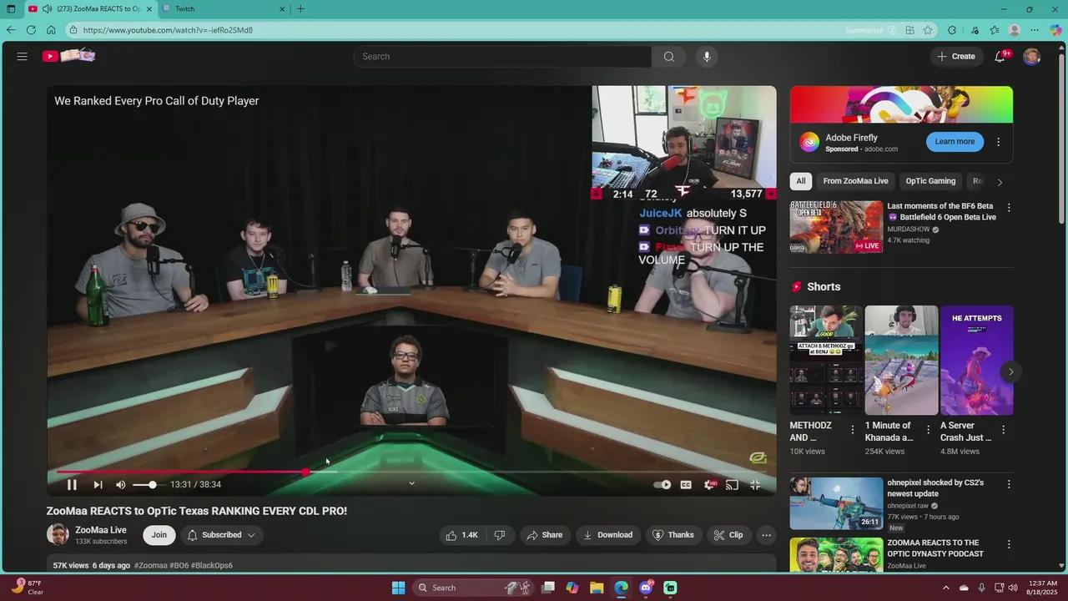Image resolution: width=1068 pixels, height=601 pixels.
Task: Open options for Battlefield 6 live video
Action: tap(1009, 208)
